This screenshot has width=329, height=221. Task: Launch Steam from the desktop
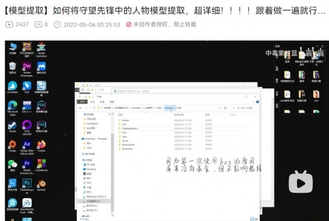[x=12, y=126]
